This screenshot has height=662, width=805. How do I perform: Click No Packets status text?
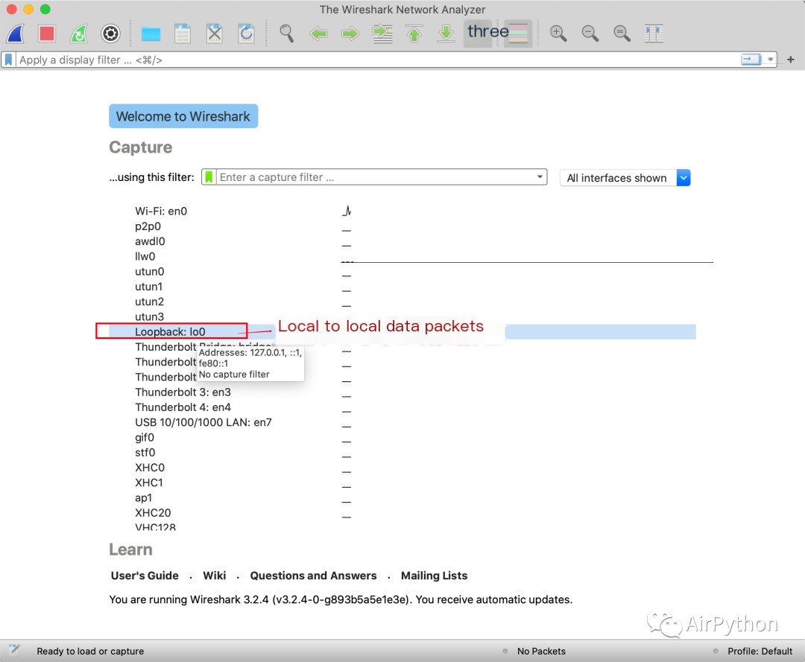(x=541, y=652)
